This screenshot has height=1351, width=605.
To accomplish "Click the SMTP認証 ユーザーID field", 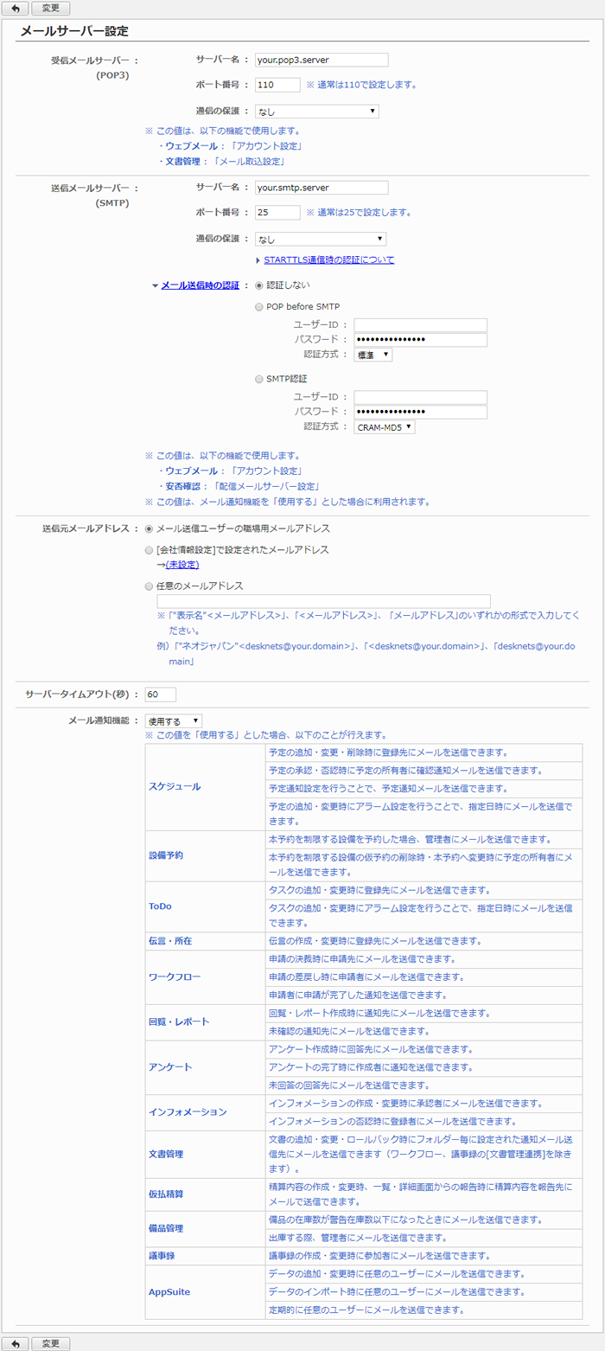I will pos(420,397).
